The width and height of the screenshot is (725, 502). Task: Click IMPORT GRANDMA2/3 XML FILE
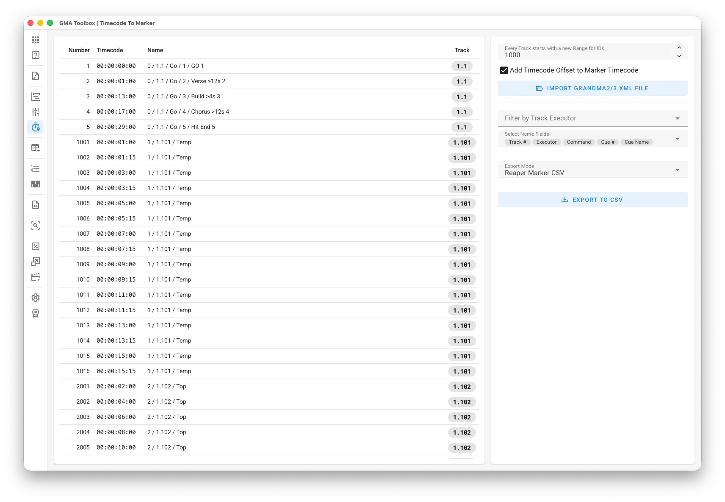click(x=592, y=88)
